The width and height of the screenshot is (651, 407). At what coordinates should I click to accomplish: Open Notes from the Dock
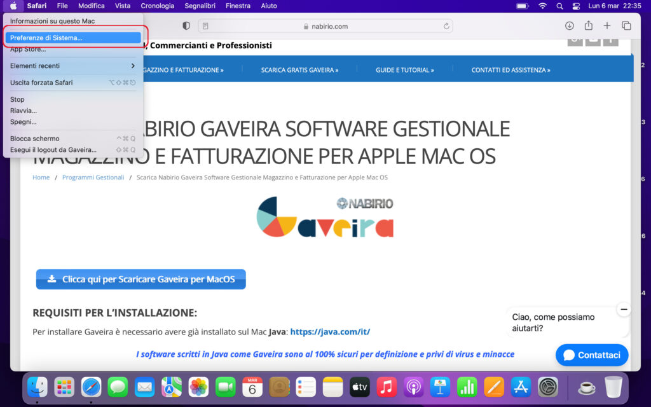click(x=332, y=387)
